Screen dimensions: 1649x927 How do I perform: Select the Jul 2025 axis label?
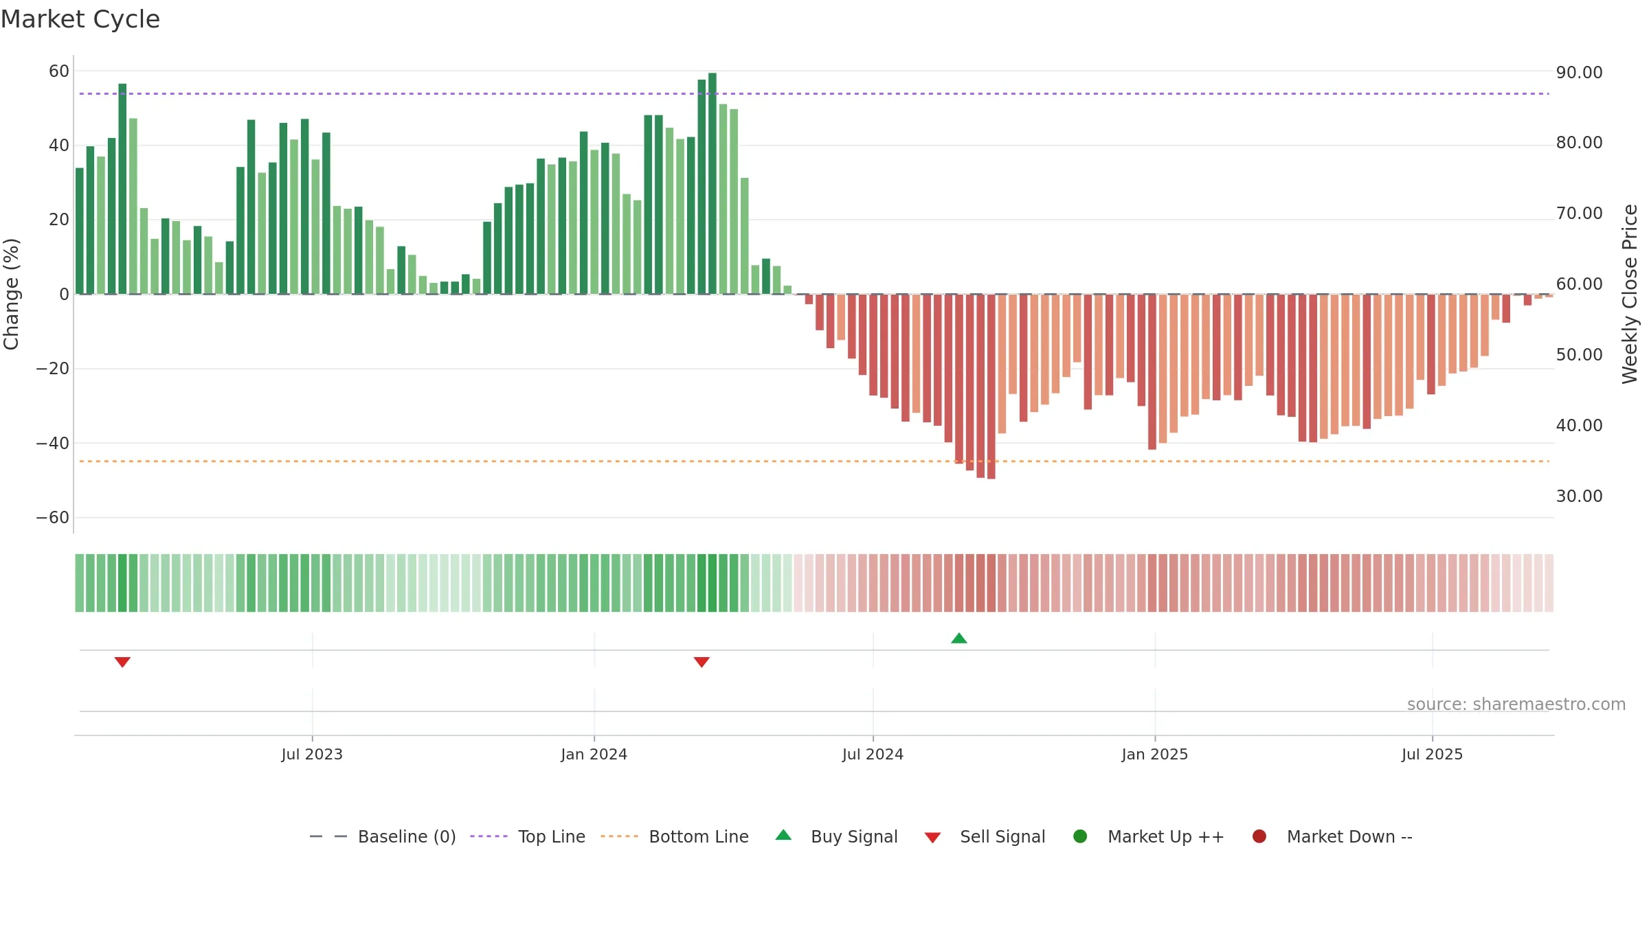point(1433,754)
